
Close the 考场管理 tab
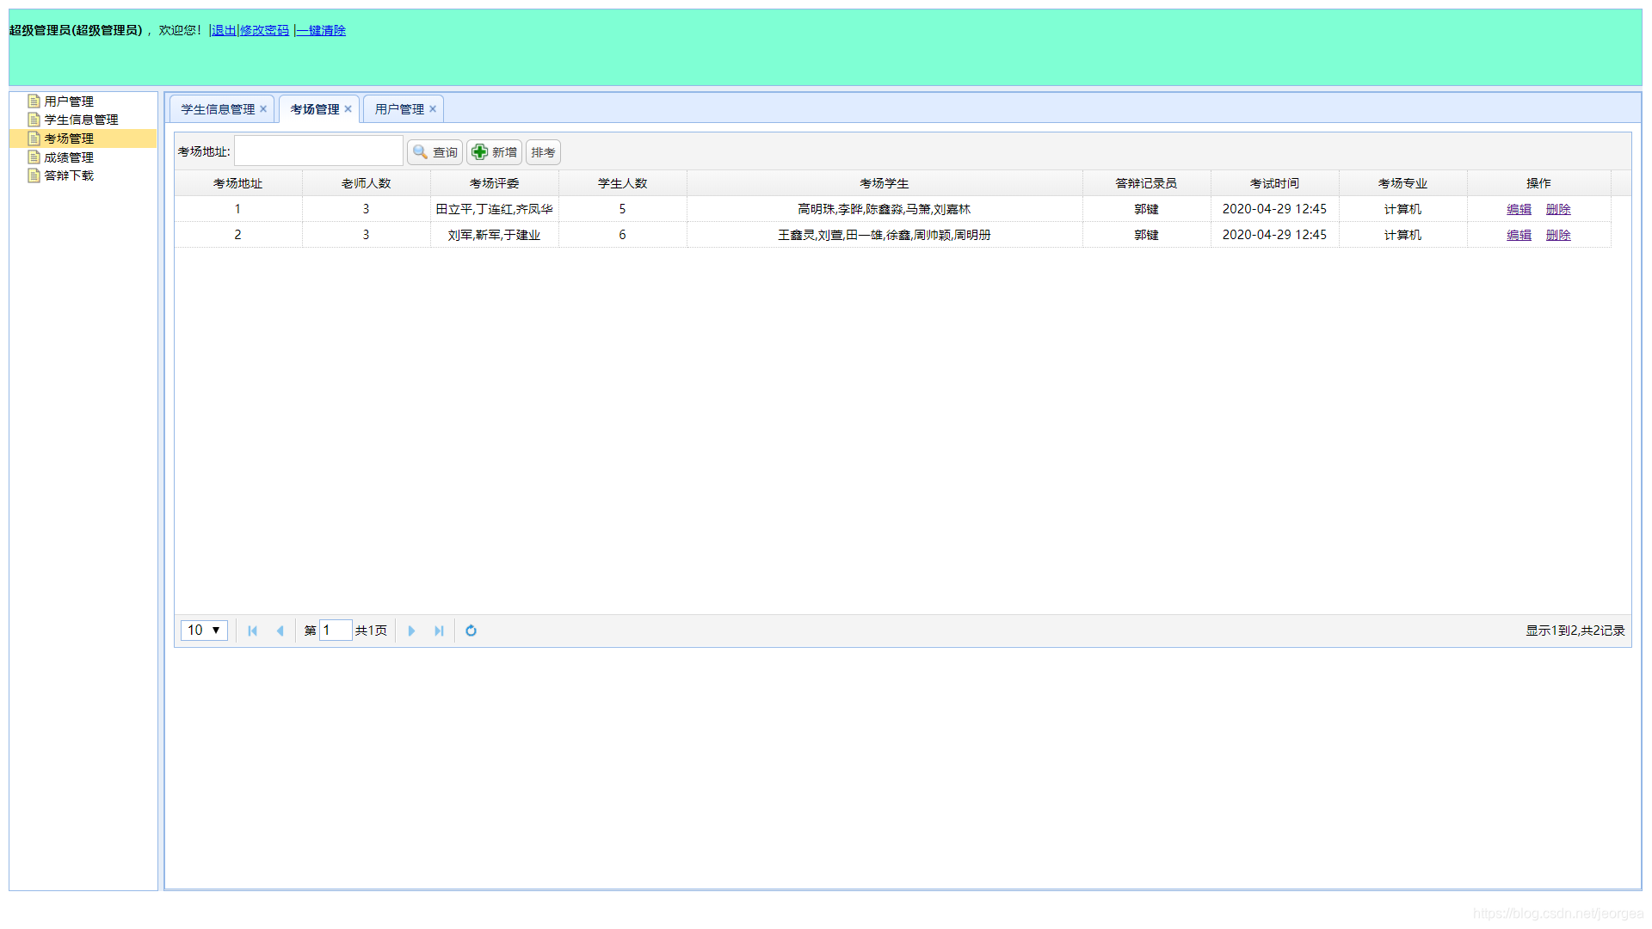[348, 109]
